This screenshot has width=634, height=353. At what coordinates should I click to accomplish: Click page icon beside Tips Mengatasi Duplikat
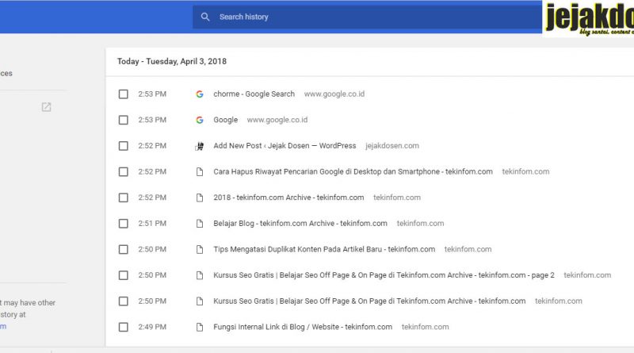(200, 249)
